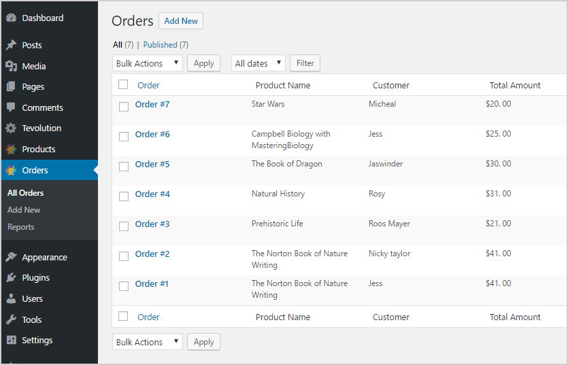Open the bottom Bulk Actions dropdown
The width and height of the screenshot is (568, 365).
tap(148, 342)
